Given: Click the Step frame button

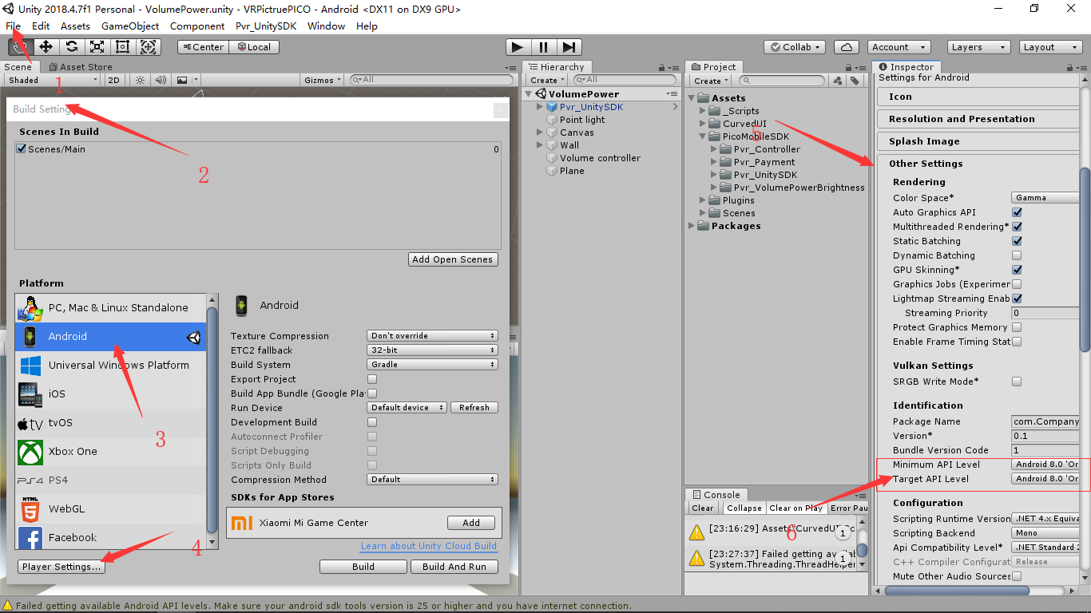Looking at the screenshot, I should [569, 46].
